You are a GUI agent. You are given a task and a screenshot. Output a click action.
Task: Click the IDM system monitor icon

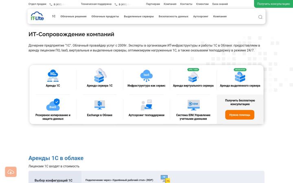click(x=193, y=105)
